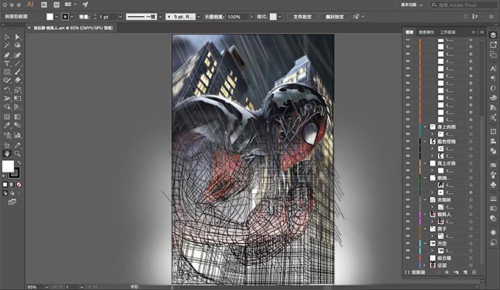The image size is (500, 290).
Task: Hide the 組合層 layer
Action: 408,258
